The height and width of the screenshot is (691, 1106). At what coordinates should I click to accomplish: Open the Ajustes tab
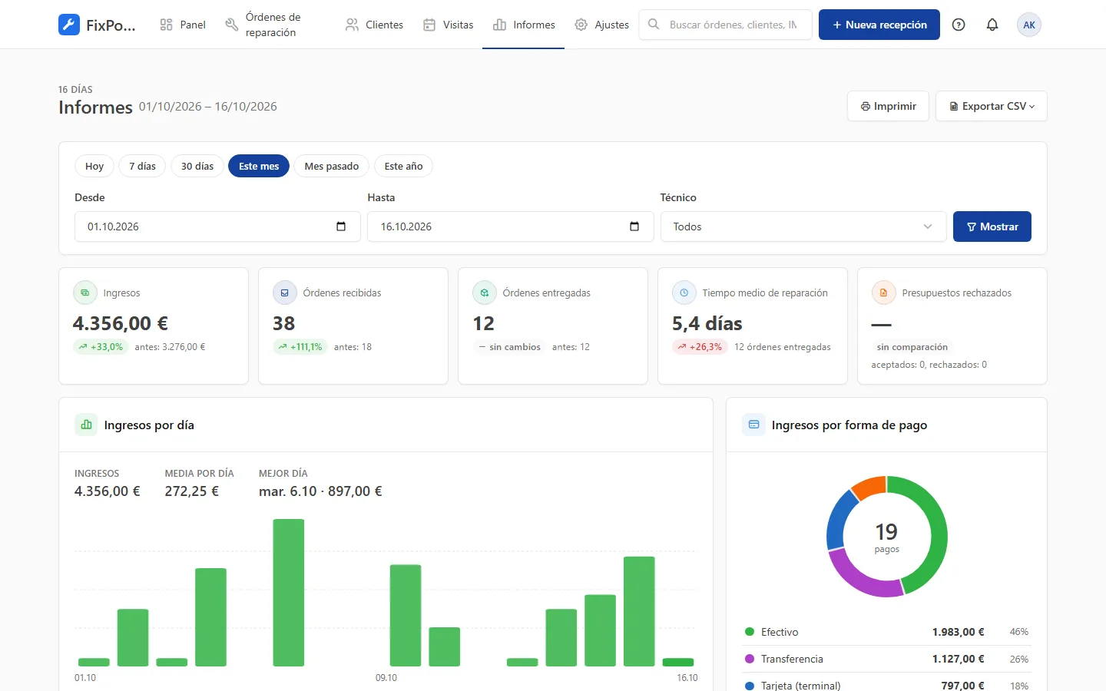[602, 25]
